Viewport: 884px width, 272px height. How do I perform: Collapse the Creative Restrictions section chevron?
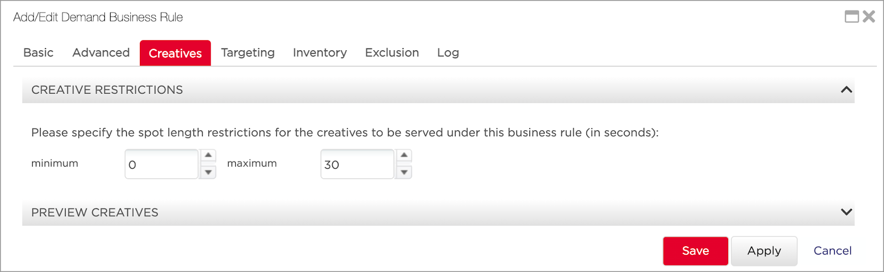coord(846,89)
